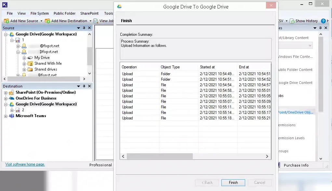Image resolution: width=332 pixels, height=191 pixels.
Task: Click the right panel scroll down arrow
Action: point(321,158)
